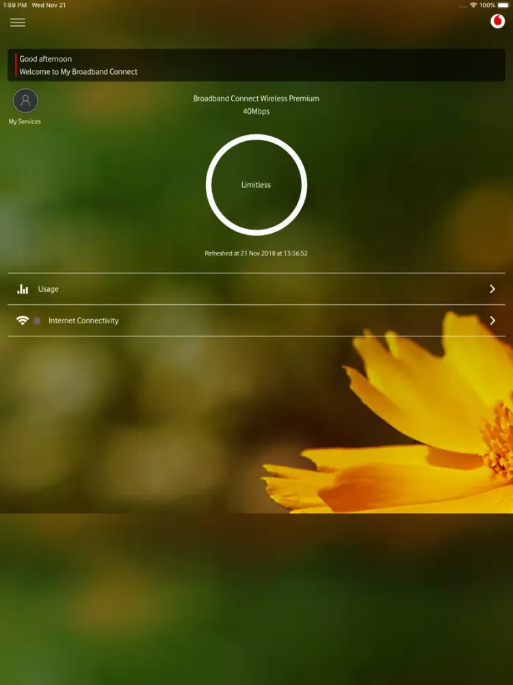
Task: Open the My Services profile icon
Action: coord(25,101)
